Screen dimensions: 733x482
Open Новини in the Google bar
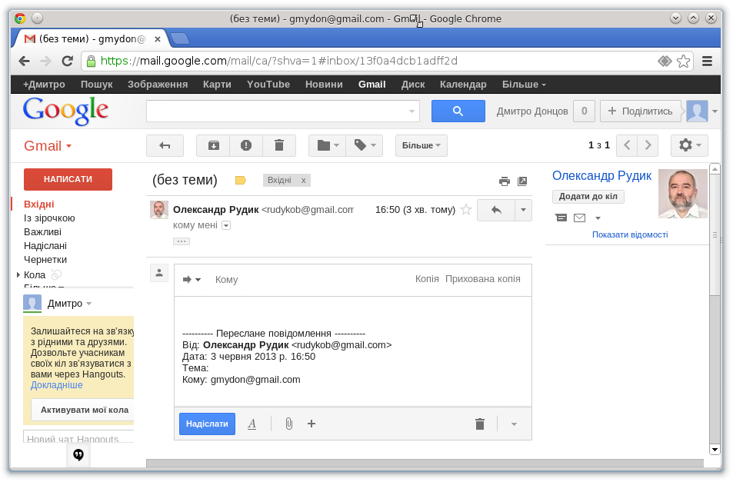(324, 85)
